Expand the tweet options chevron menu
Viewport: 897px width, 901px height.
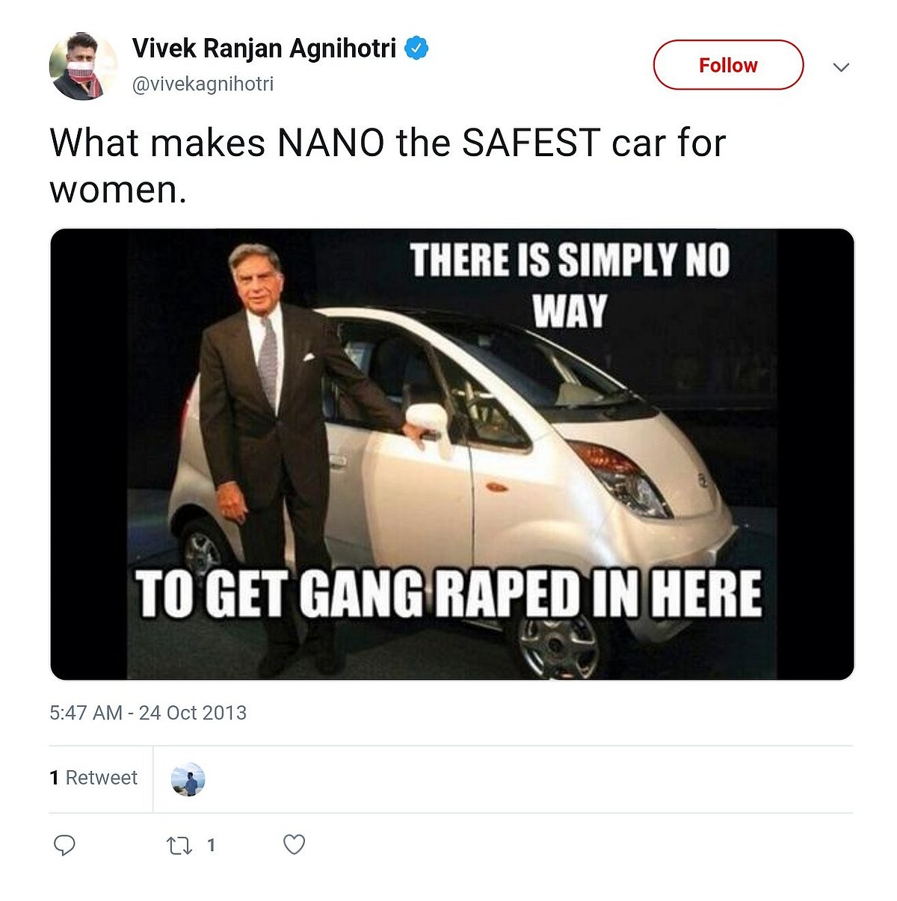pyautogui.click(x=841, y=67)
